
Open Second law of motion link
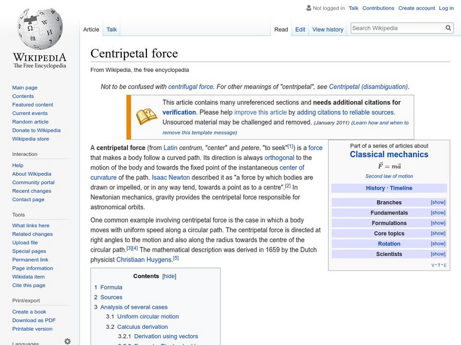coord(389,177)
